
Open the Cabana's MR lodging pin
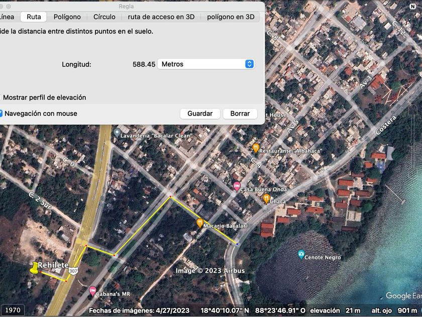92,290
